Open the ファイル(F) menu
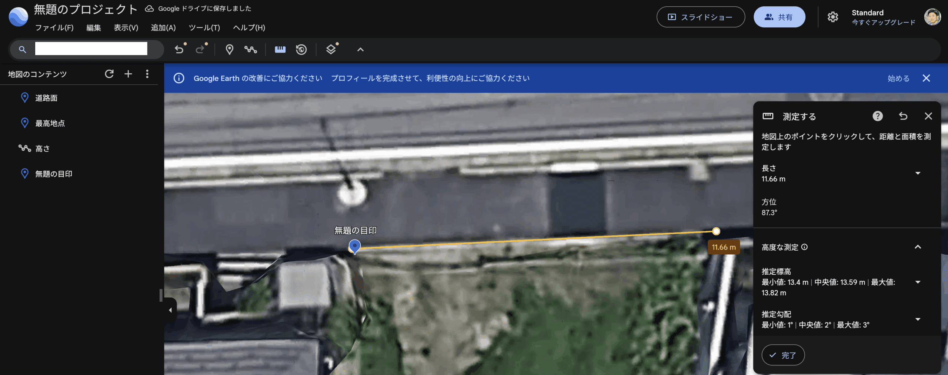Image resolution: width=948 pixels, height=375 pixels. [x=54, y=28]
